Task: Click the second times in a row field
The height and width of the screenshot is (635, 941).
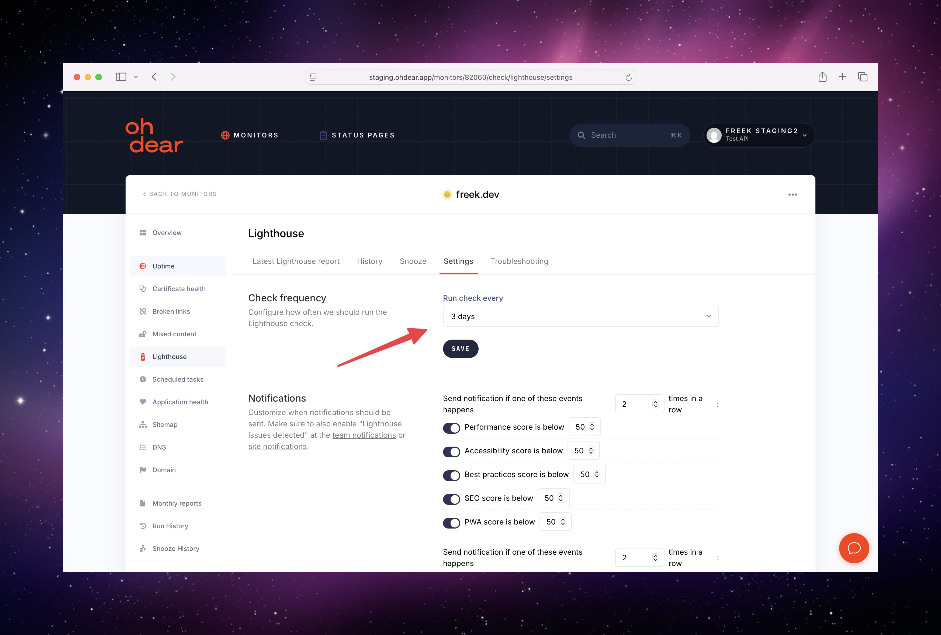Action: pyautogui.click(x=639, y=558)
